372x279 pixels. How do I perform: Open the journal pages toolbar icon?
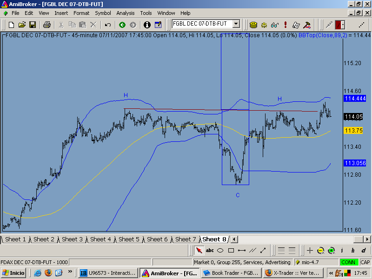point(296,25)
